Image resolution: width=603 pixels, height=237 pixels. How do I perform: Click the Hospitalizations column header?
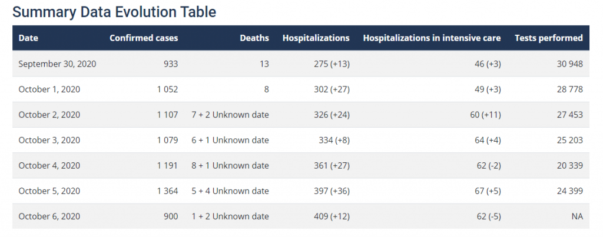pos(316,38)
